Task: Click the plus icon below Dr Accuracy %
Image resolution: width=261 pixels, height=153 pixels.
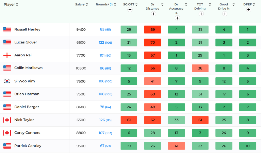Action: point(177,18)
